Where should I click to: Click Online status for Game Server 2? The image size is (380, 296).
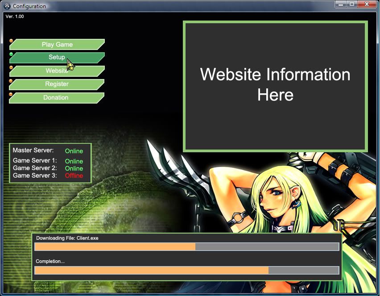coord(74,168)
